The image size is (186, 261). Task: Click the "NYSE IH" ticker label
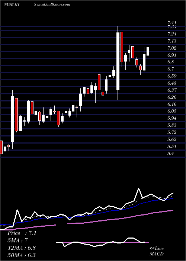point(12,4)
